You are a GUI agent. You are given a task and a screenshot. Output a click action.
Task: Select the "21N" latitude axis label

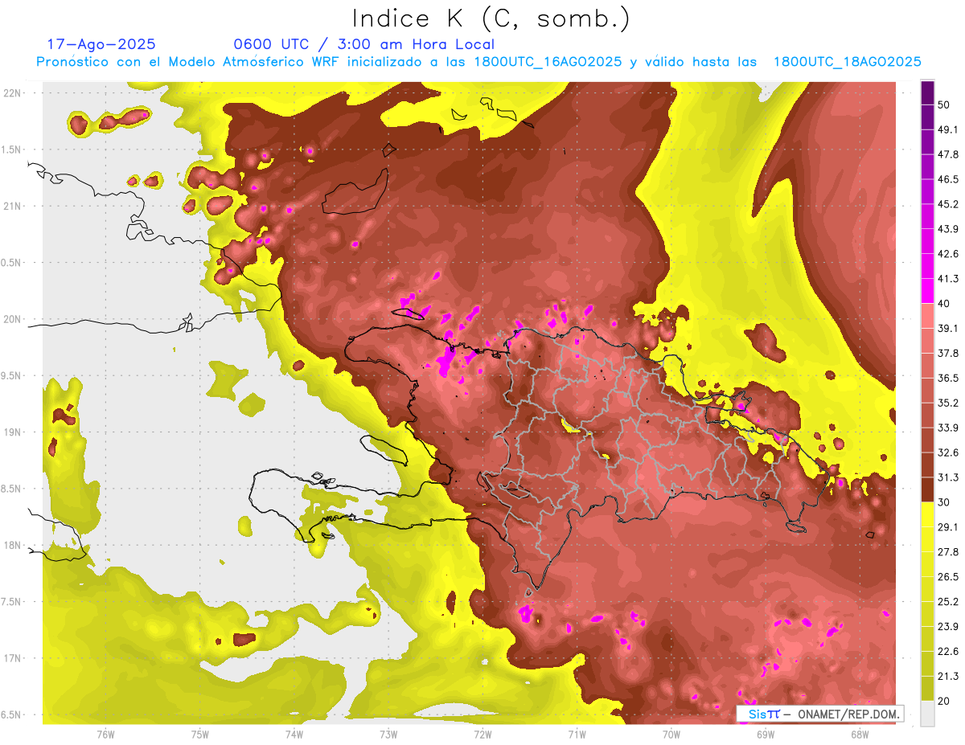[x=11, y=206]
